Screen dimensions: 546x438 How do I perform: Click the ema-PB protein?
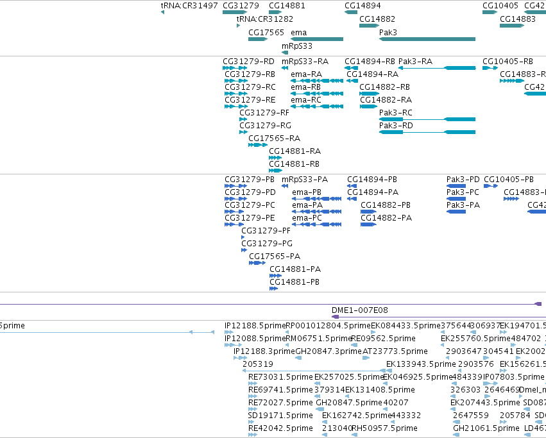pos(316,199)
